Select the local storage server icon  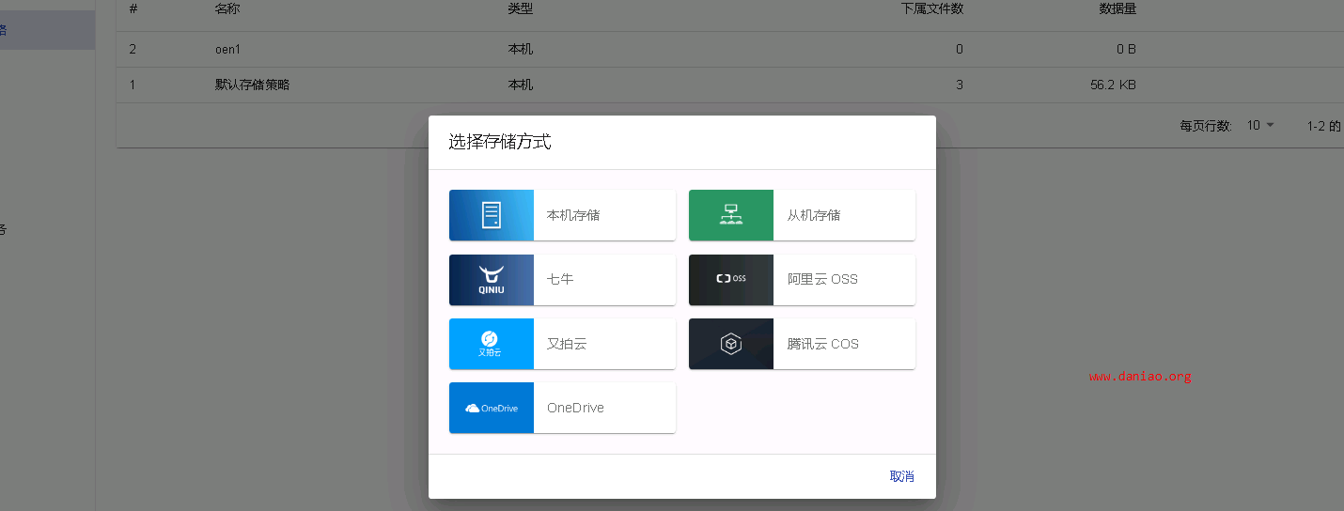pyautogui.click(x=492, y=215)
